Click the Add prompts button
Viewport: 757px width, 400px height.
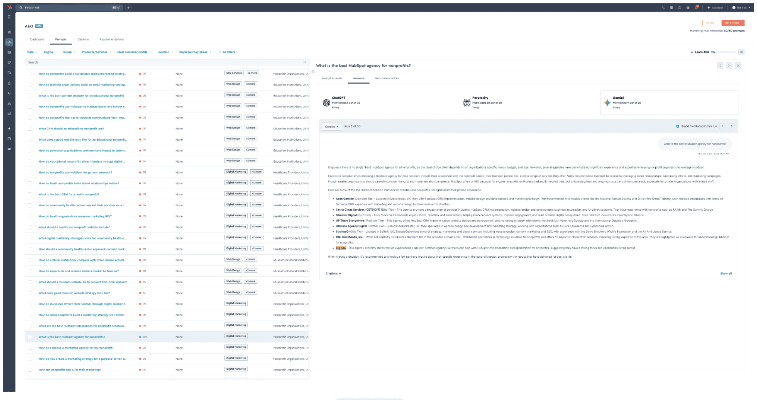[x=733, y=23]
